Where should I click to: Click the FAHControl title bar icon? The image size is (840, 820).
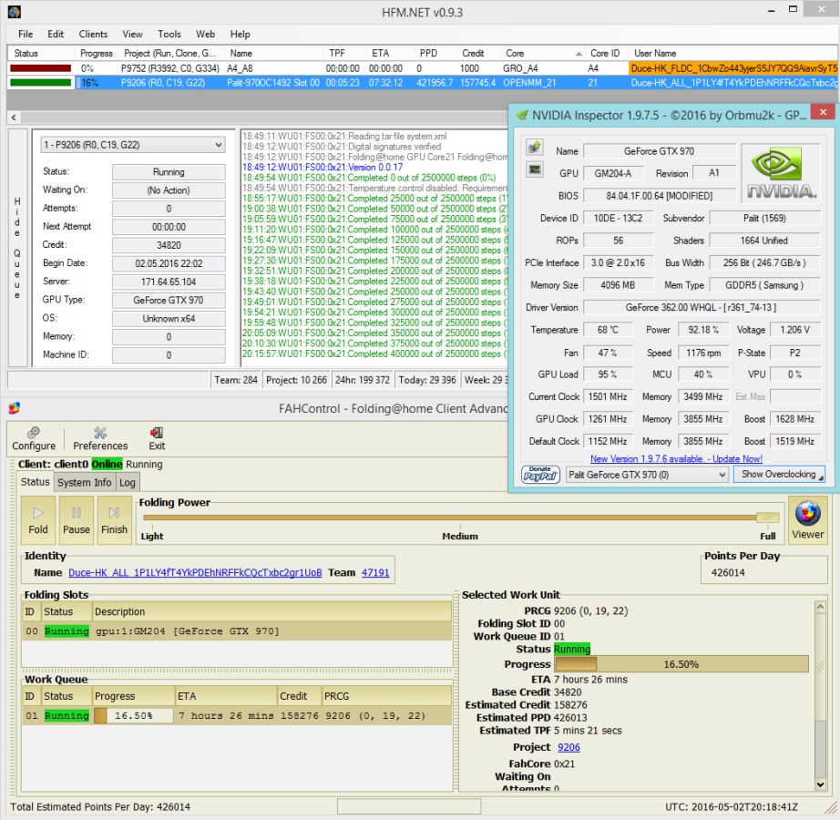point(15,409)
